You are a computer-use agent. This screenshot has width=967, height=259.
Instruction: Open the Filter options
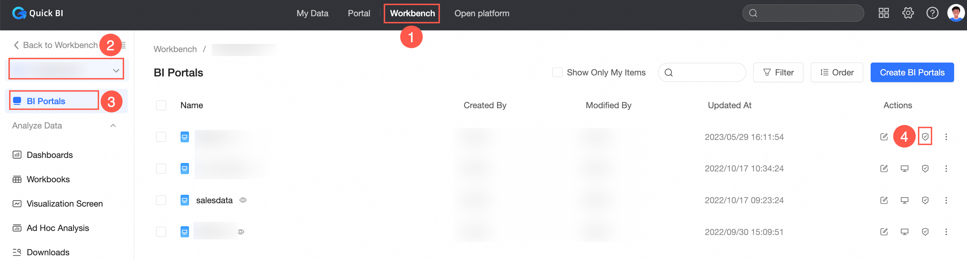[778, 72]
